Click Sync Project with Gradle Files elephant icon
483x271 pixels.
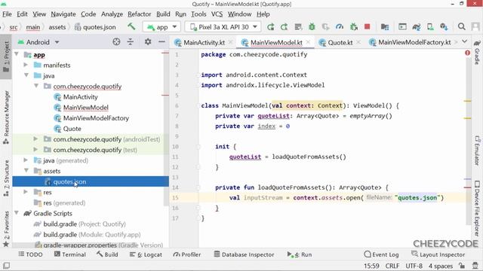coord(417,27)
